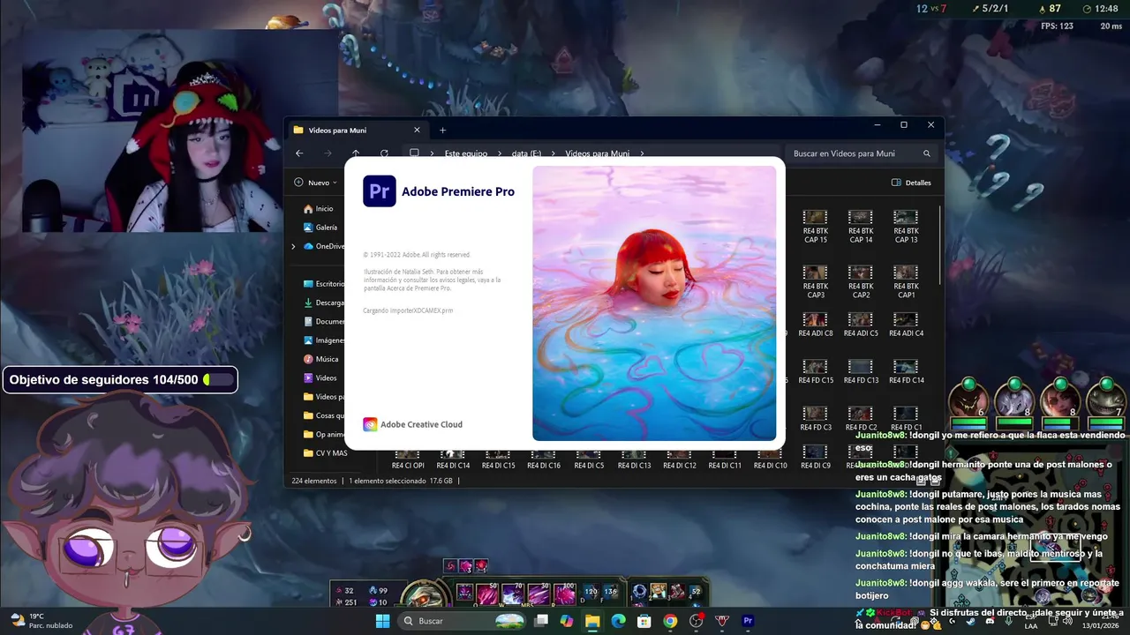Open Imágenes in the sidebar
The width and height of the screenshot is (1130, 635).
tap(323, 340)
